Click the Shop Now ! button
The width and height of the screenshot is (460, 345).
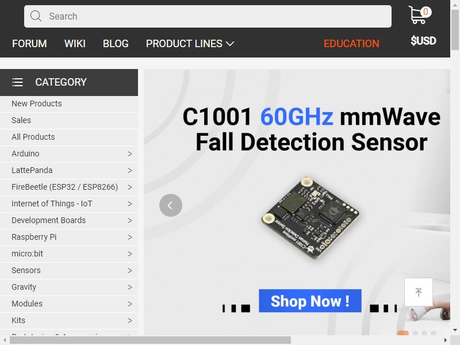310,301
